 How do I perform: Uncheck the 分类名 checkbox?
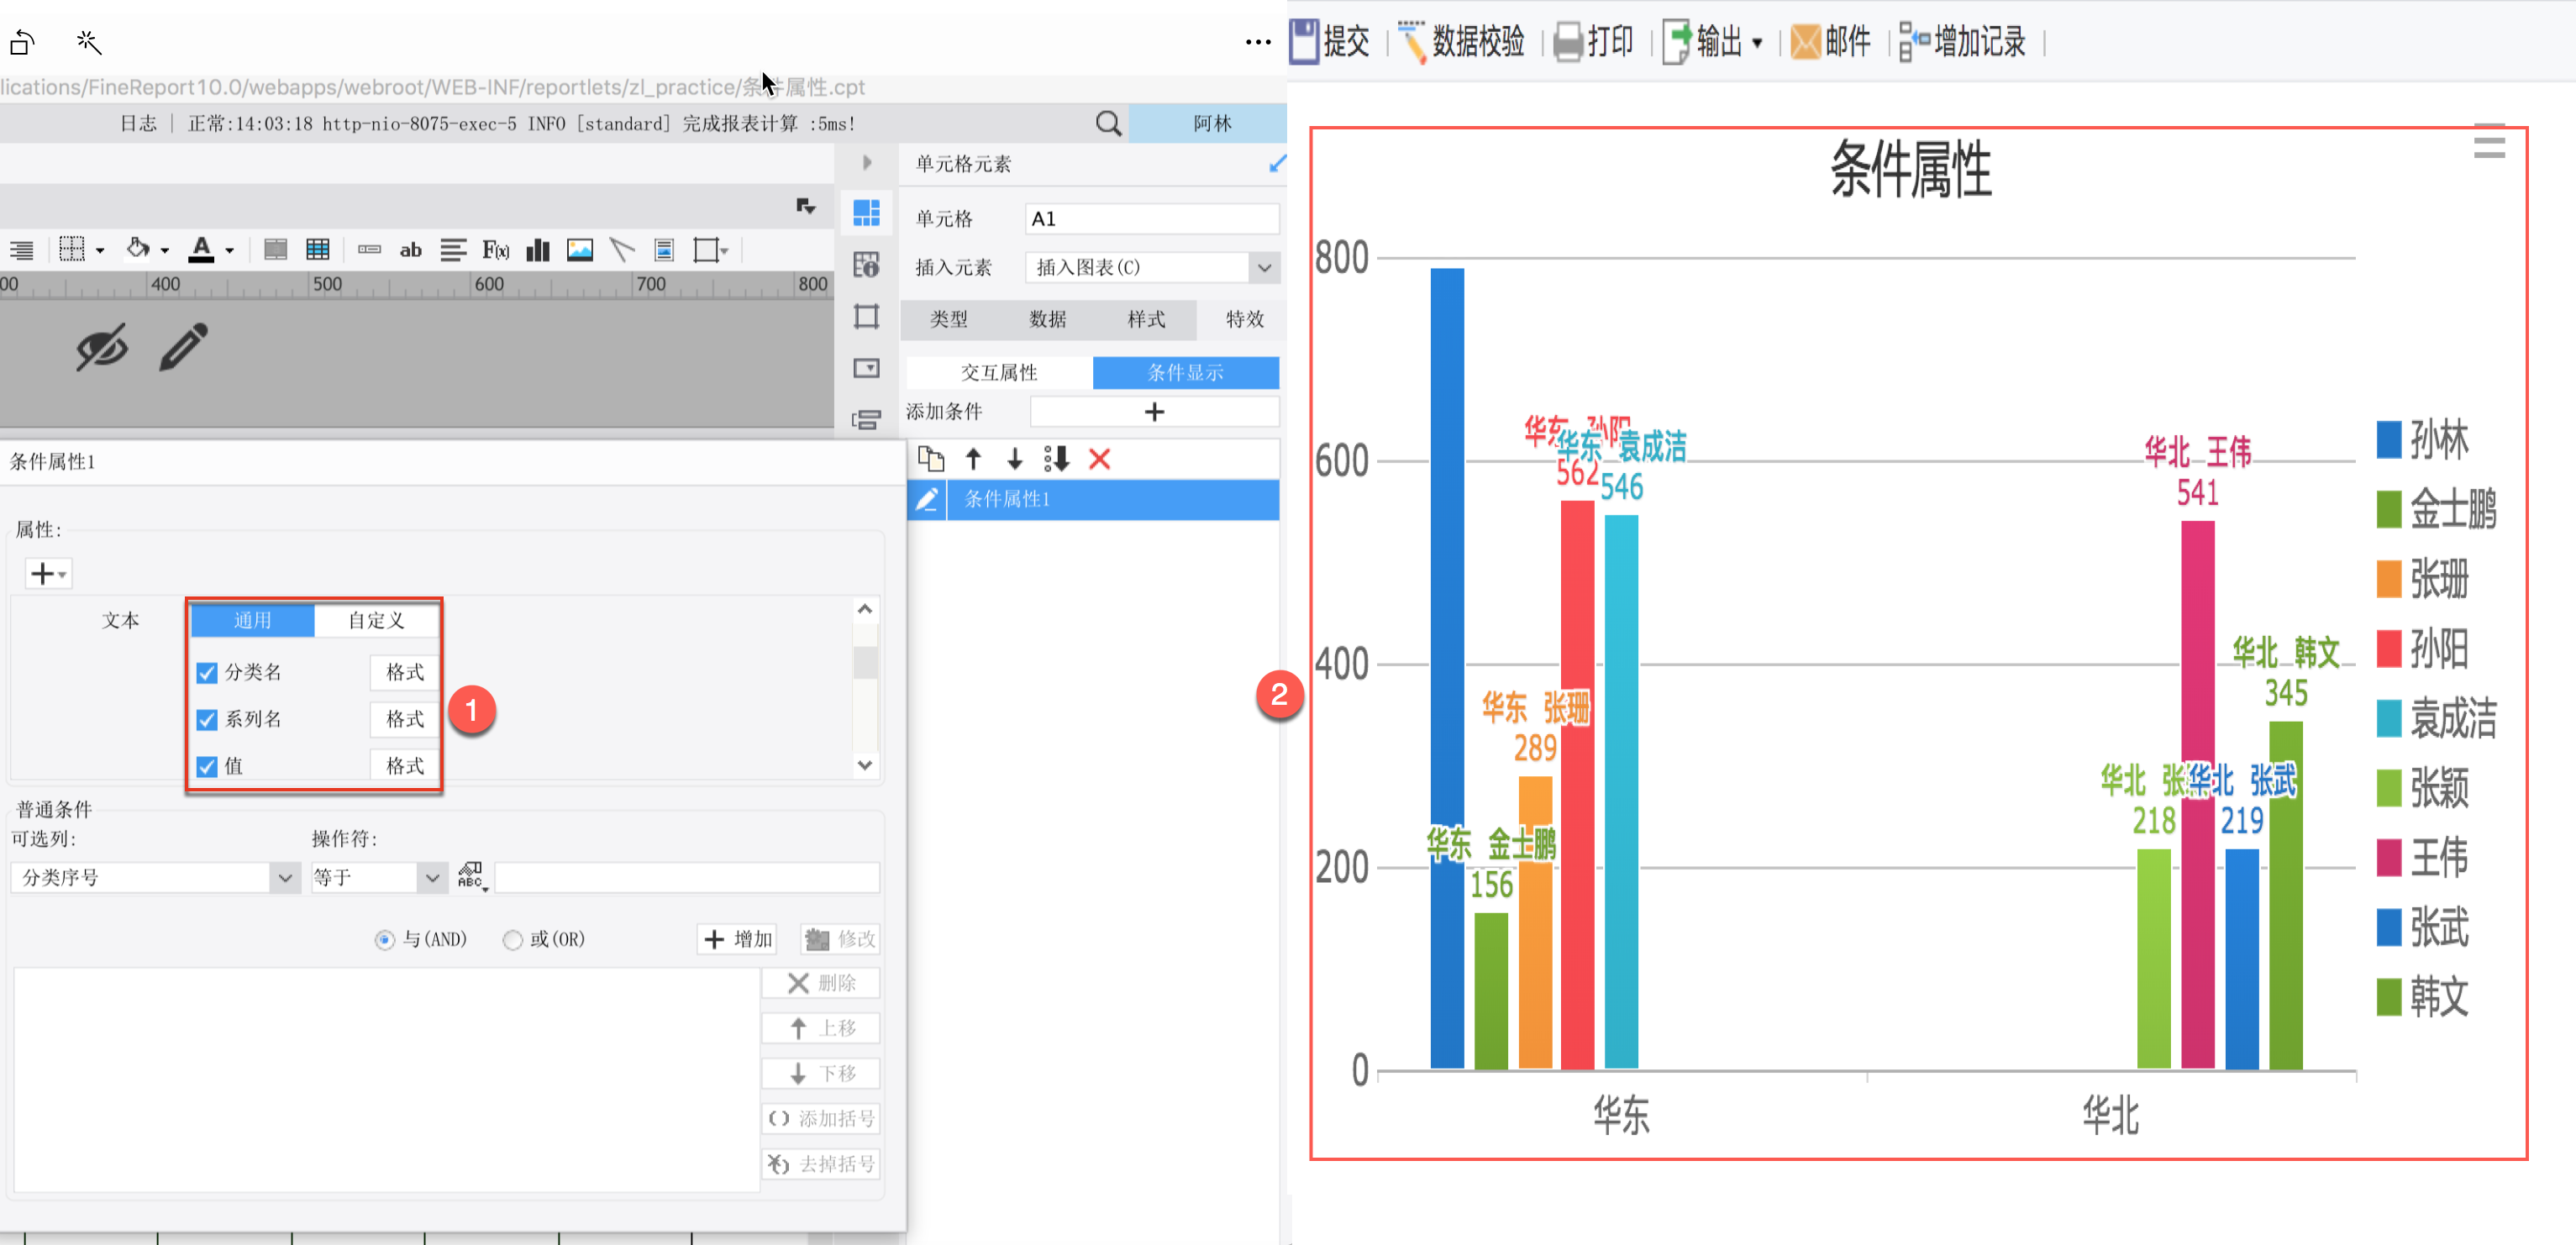pyautogui.click(x=207, y=673)
